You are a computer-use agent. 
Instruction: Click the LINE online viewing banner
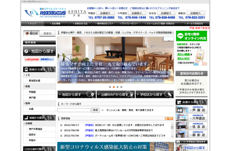pos(191,48)
